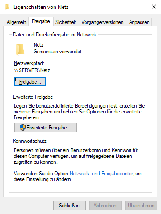
Task: Click the Kennwortschutz group heading
Action: coord(30,141)
